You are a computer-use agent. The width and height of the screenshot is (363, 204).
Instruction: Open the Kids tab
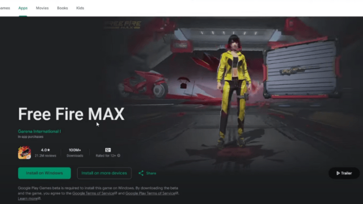(80, 8)
